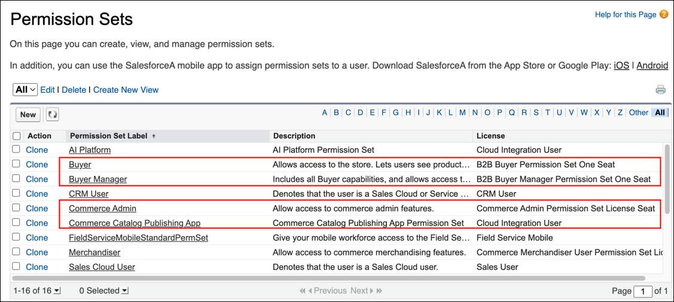Filter list by letter Z

click(x=620, y=112)
